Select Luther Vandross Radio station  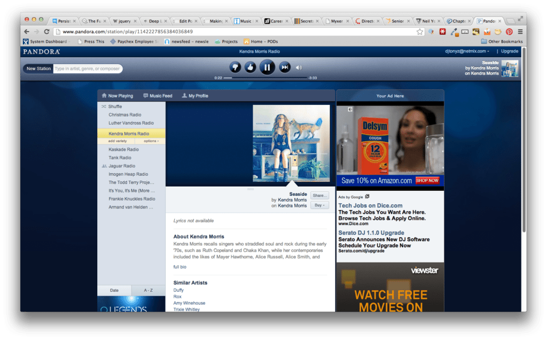point(131,123)
